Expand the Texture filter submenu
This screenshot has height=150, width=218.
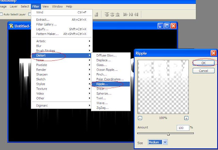point(61,89)
